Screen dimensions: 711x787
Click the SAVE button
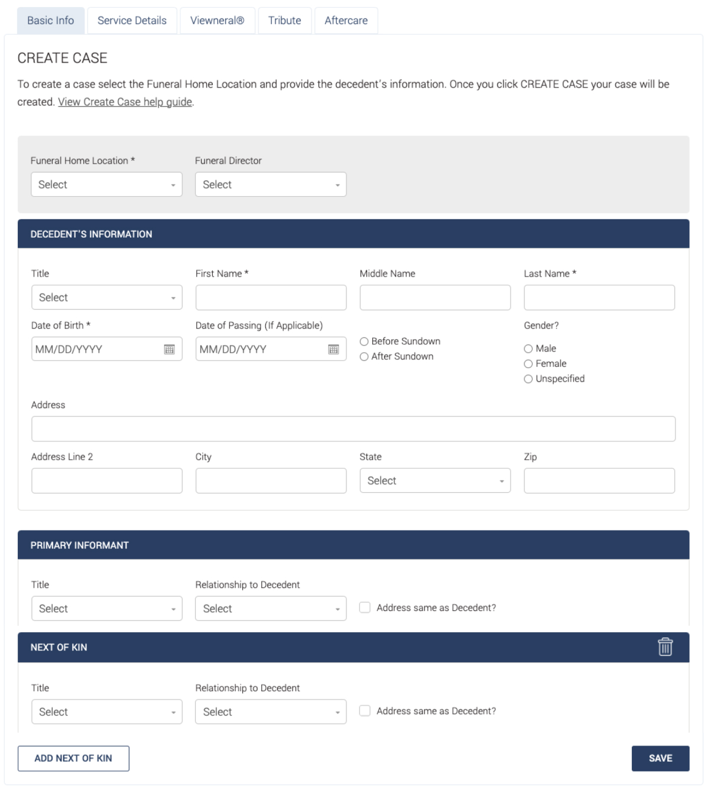click(660, 759)
